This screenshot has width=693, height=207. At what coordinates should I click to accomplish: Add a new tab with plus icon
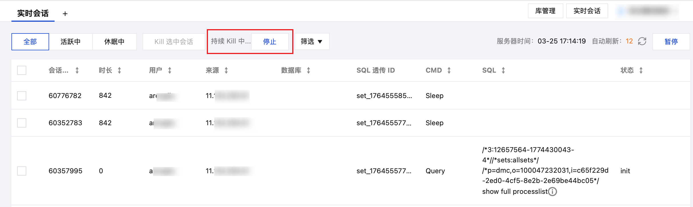click(x=65, y=14)
